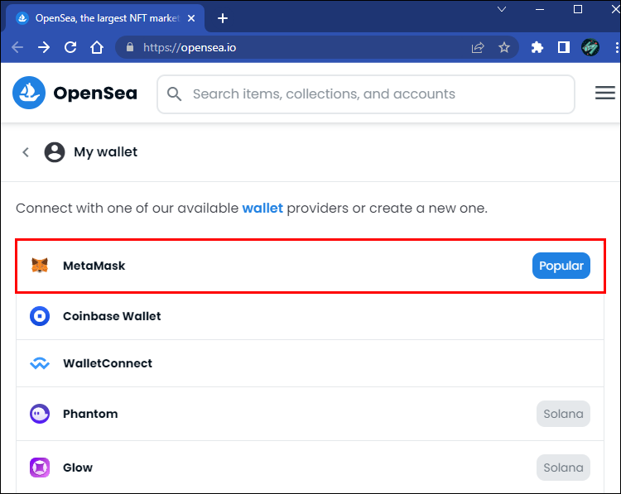The height and width of the screenshot is (494, 621).
Task: Go to the browser home page
Action: pyautogui.click(x=97, y=48)
